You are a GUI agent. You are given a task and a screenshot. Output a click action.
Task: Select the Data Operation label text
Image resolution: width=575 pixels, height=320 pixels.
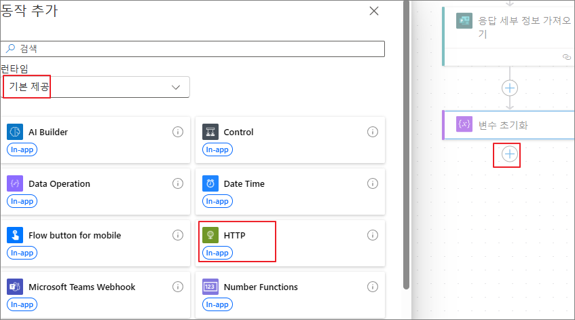(59, 184)
